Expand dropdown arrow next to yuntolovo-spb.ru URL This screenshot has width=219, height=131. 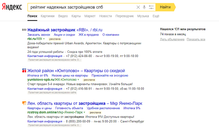pyautogui.click(x=78, y=80)
